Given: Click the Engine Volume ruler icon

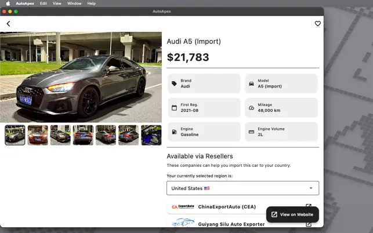Looking at the screenshot, I should pos(251,132).
